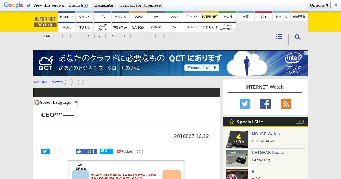This screenshot has height=179, width=341.
Task: Open the GANREF tab
Action: tap(138, 27)
